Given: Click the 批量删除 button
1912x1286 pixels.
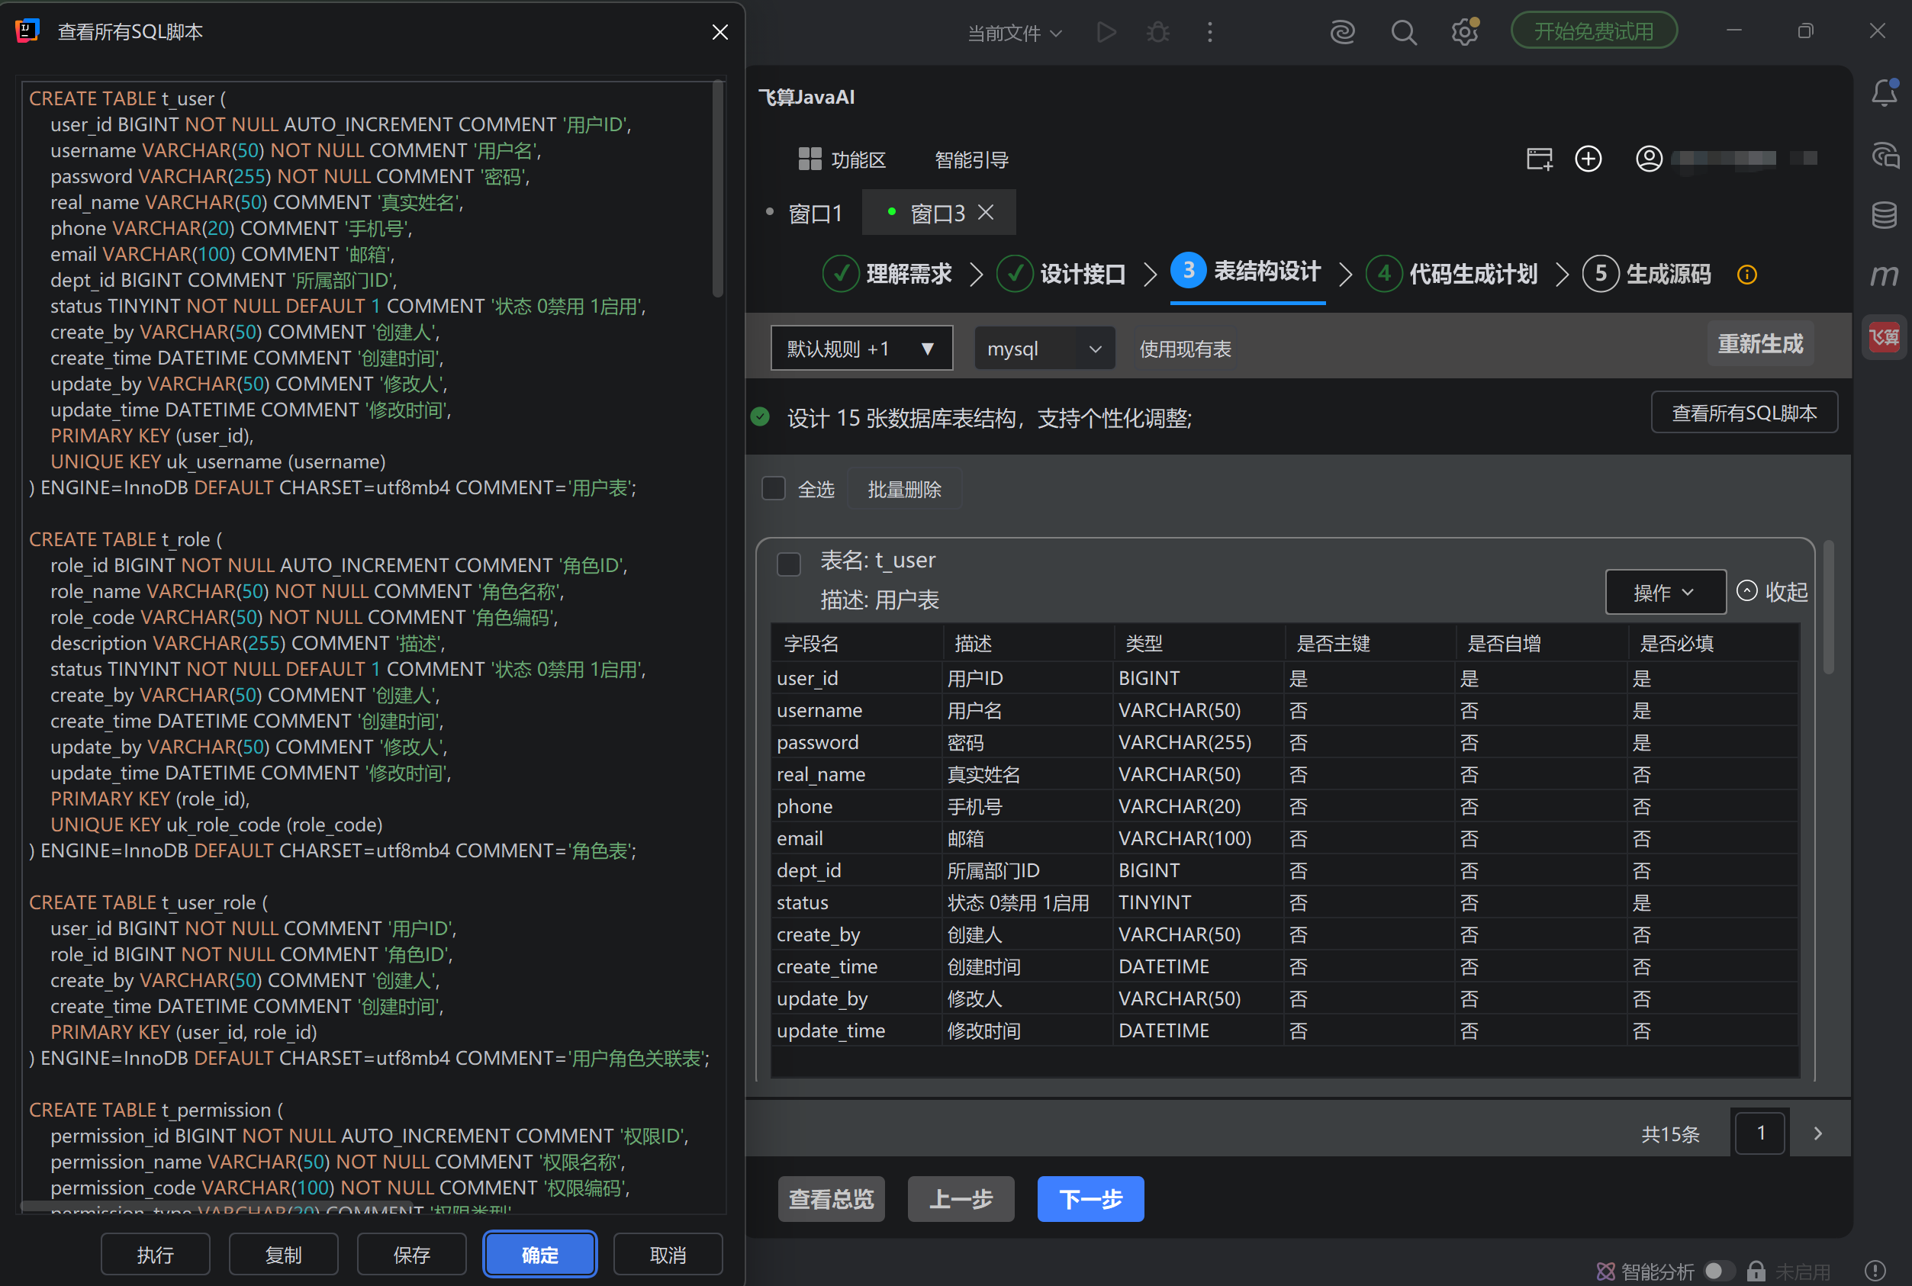Looking at the screenshot, I should (x=904, y=489).
